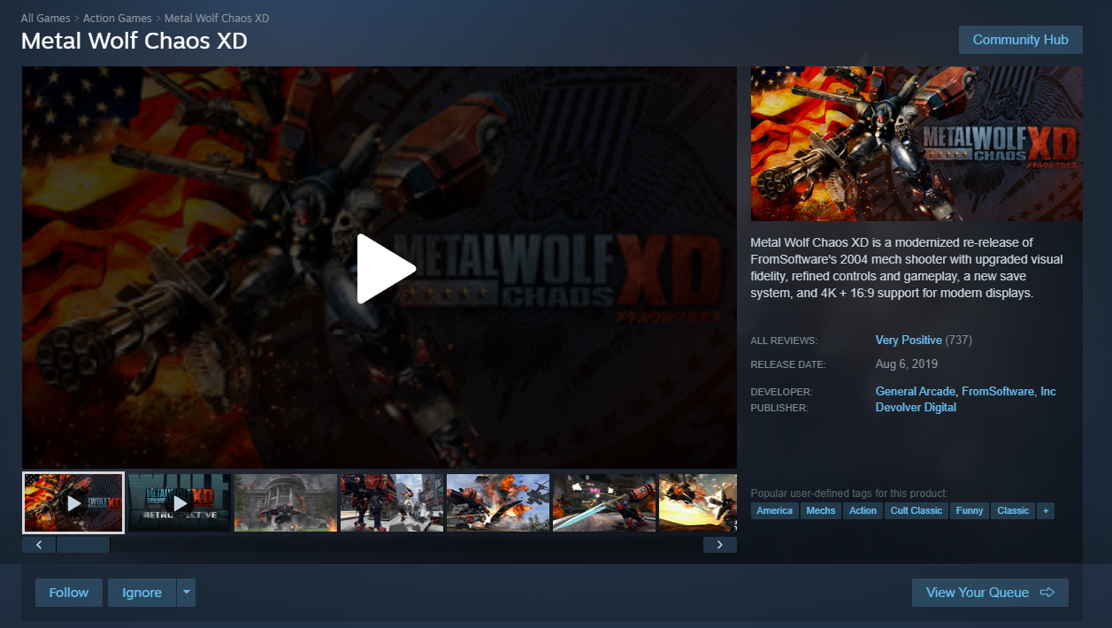View the sixth media strip thumbnail

[x=604, y=502]
